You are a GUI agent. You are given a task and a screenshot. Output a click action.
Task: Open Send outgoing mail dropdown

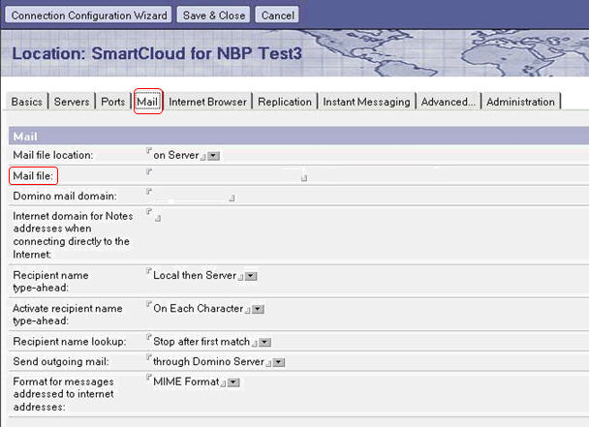coord(279,362)
